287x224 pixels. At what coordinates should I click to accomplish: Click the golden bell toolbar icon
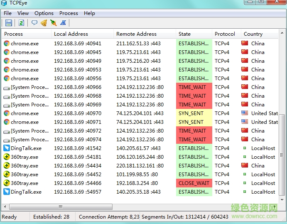click(x=44, y=23)
